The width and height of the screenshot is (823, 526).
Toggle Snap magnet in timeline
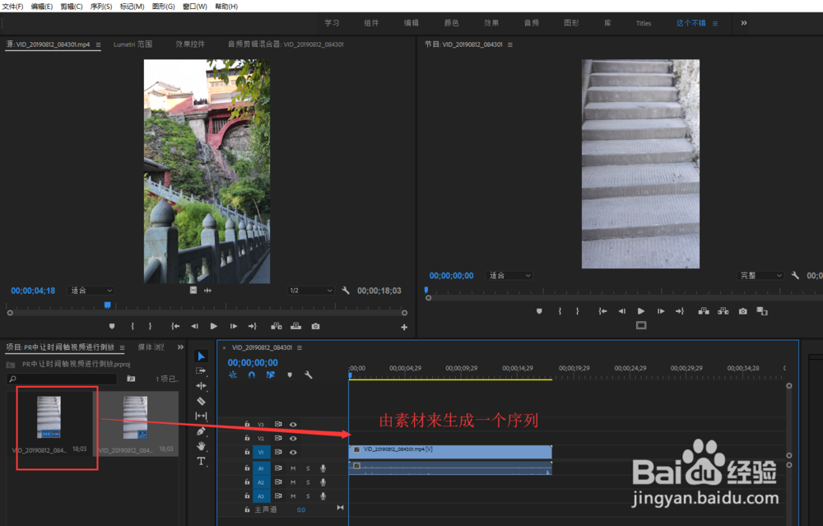(x=251, y=375)
